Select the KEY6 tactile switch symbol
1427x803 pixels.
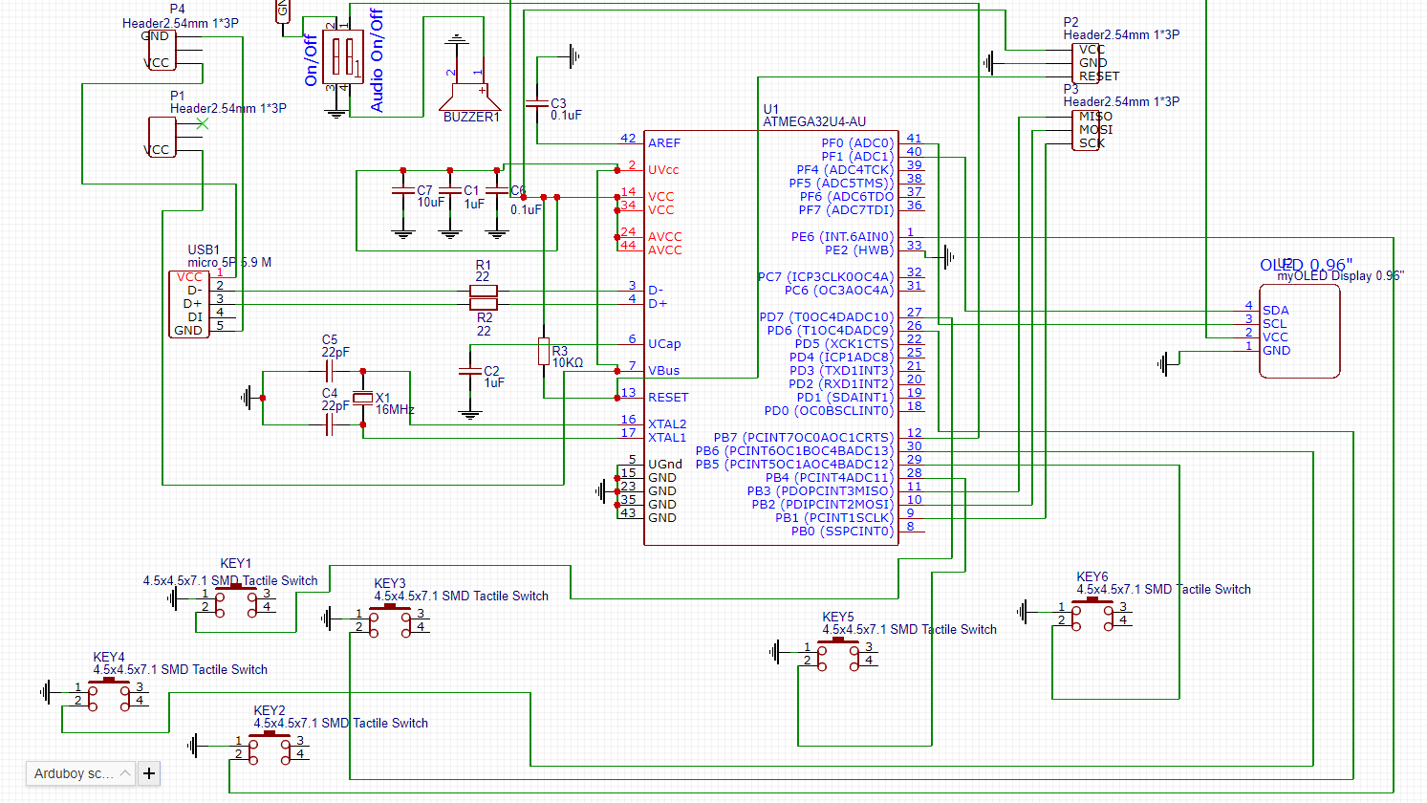pyautogui.click(x=1092, y=614)
